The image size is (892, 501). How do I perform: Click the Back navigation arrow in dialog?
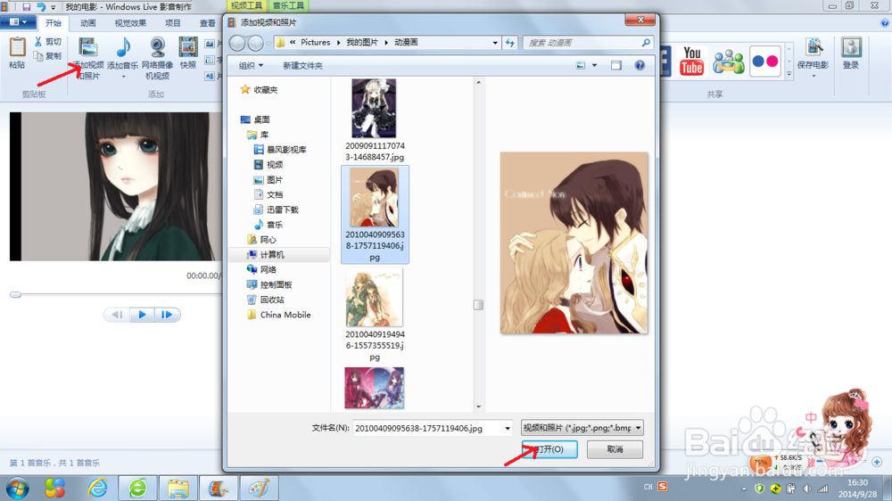tap(237, 43)
